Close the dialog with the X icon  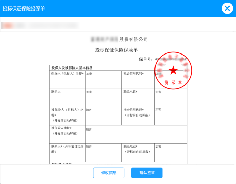pyautogui.click(x=227, y=8)
